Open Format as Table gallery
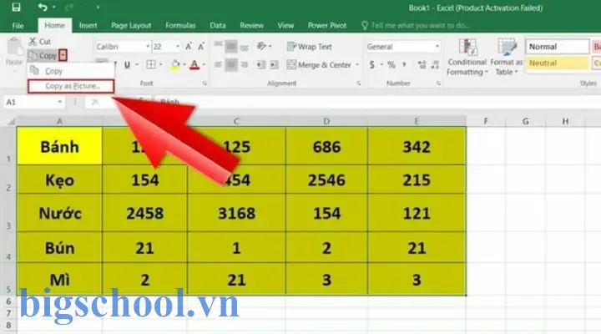601x334 pixels. coord(507,57)
